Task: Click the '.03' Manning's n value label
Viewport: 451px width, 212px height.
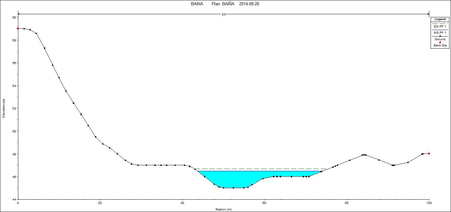Action: coord(223,14)
